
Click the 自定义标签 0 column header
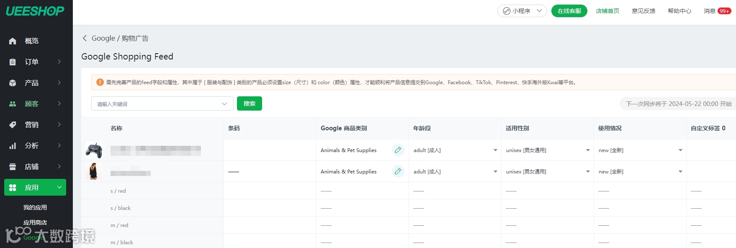click(x=708, y=128)
